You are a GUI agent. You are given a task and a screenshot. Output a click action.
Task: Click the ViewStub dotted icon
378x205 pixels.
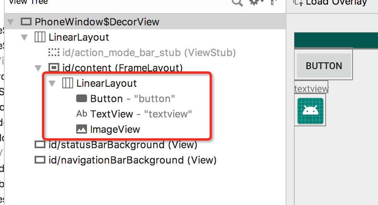coord(54,52)
